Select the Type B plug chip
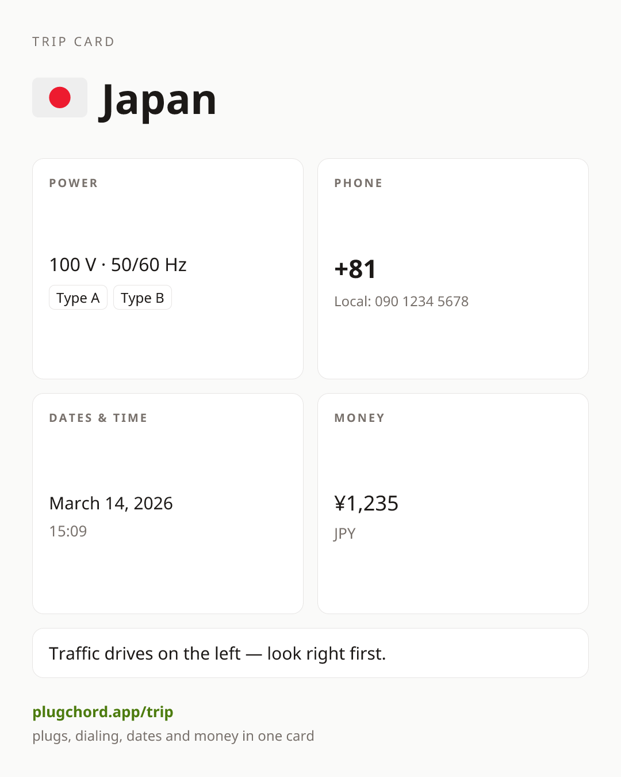This screenshot has height=777, width=621. pyautogui.click(x=143, y=298)
